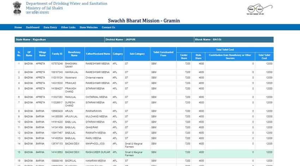Click the Center Share column header
The height and width of the screenshot is (166, 300).
point(184,56)
